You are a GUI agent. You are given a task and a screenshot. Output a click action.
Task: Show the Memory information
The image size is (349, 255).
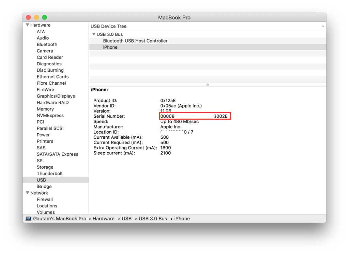click(45, 109)
